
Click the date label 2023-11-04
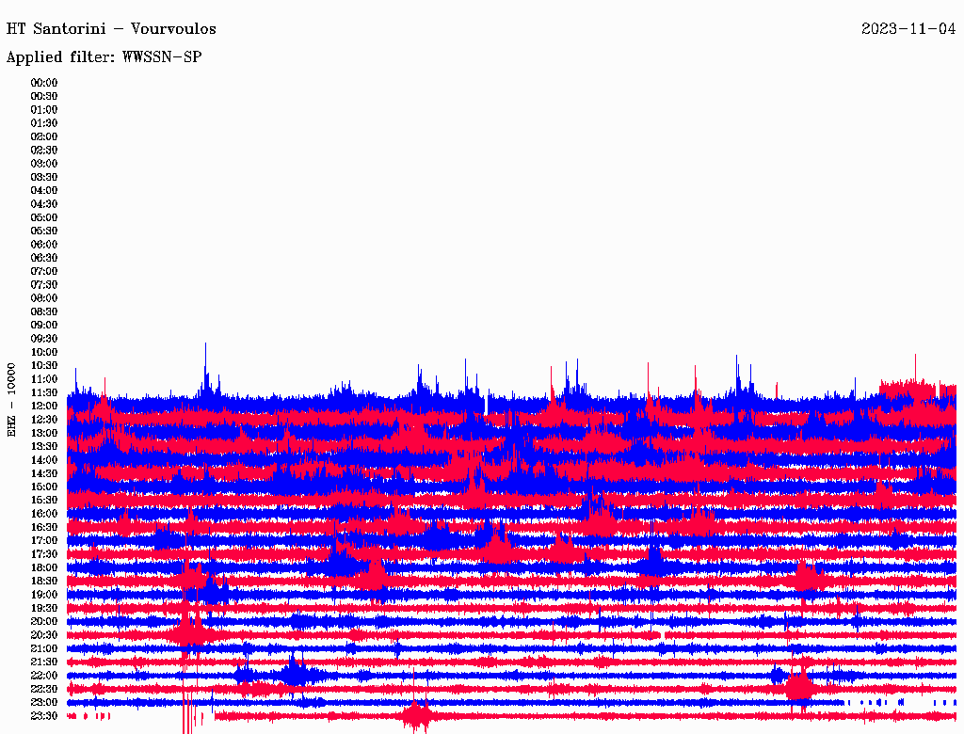point(908,29)
